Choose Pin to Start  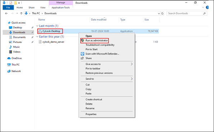point(92,49)
